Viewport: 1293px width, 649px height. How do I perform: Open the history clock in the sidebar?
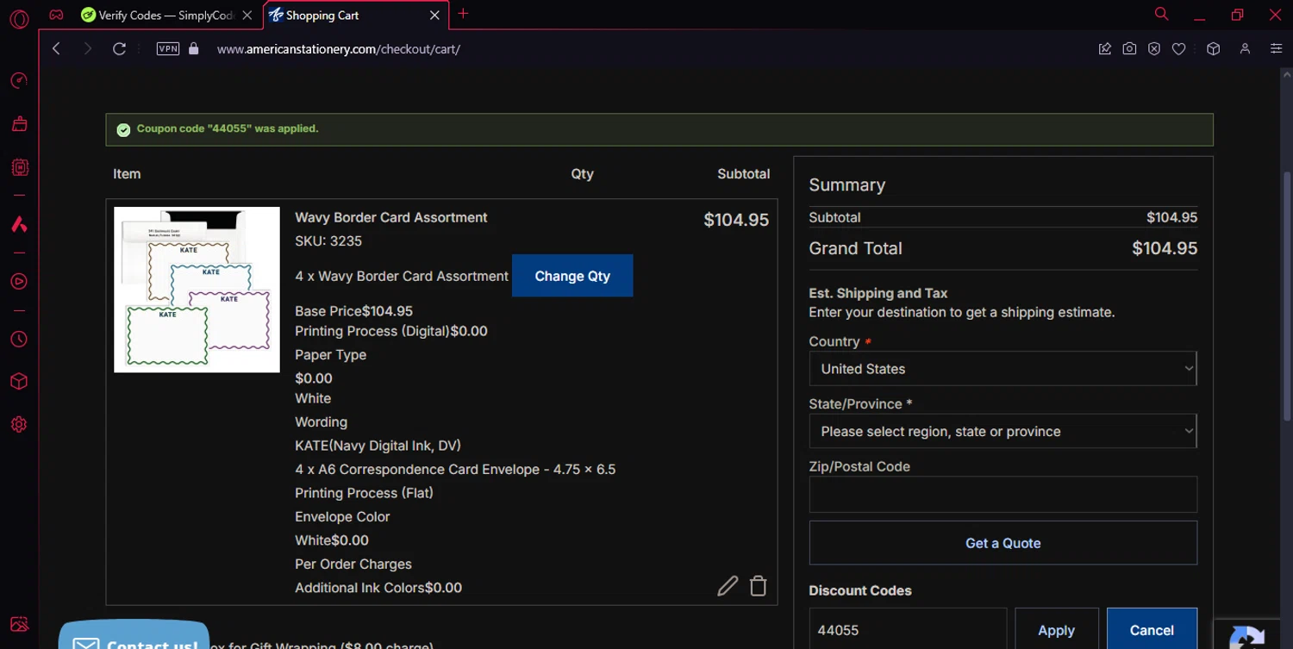(19, 340)
